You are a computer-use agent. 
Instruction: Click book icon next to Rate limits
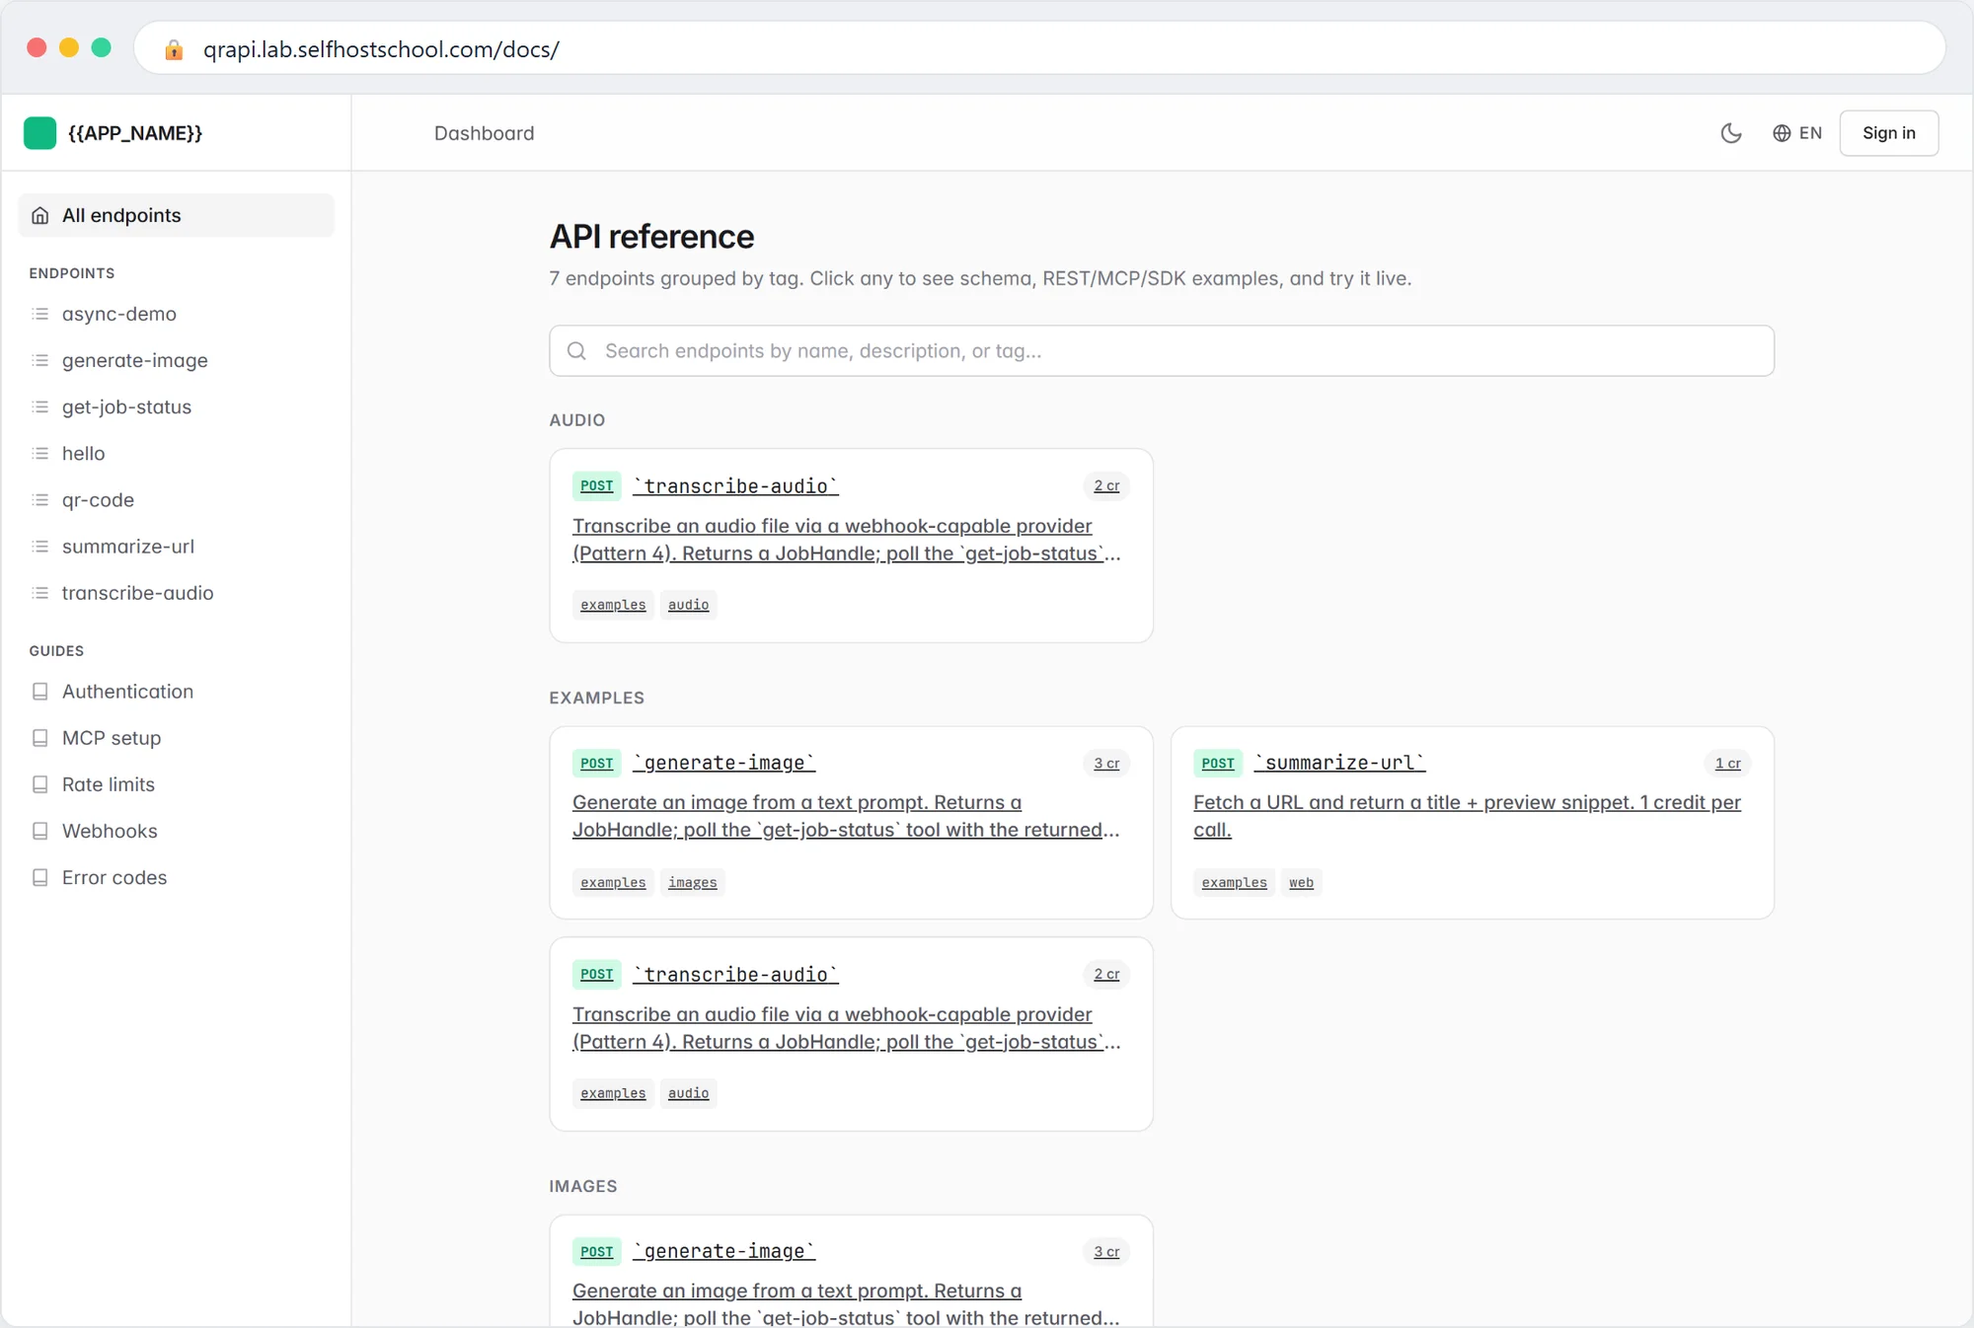click(40, 784)
